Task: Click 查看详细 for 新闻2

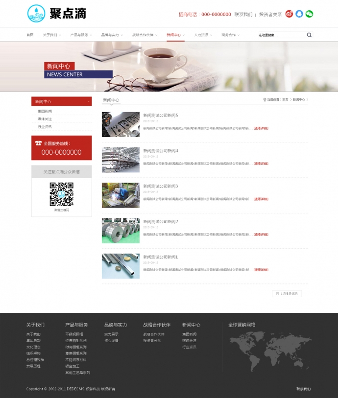Action: tap(261, 234)
